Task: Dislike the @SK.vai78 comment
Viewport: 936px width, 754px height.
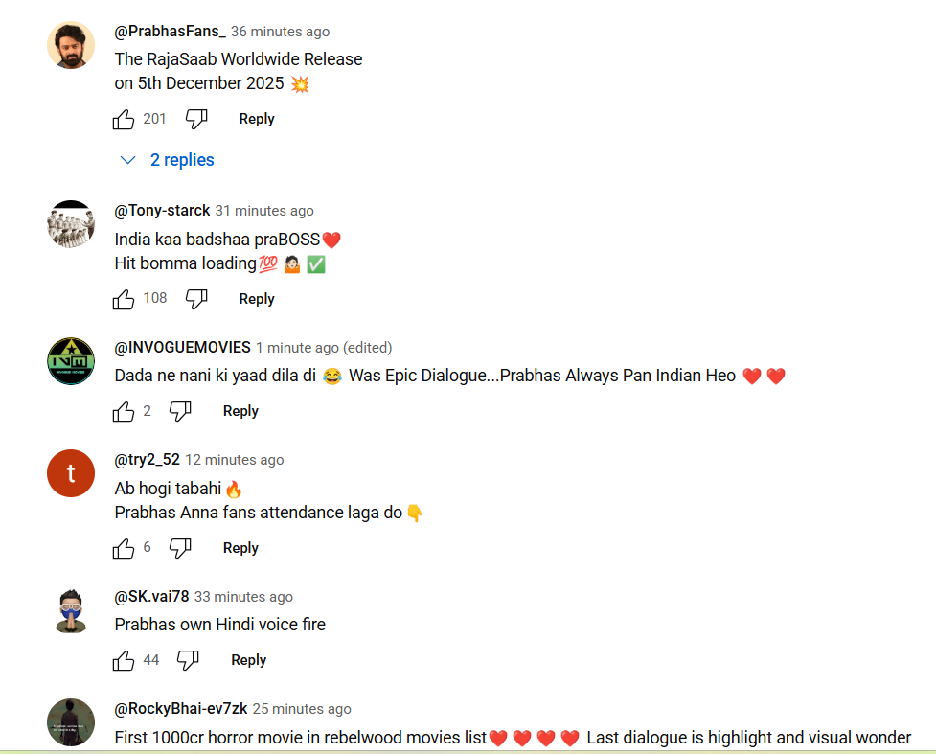Action: click(x=188, y=660)
